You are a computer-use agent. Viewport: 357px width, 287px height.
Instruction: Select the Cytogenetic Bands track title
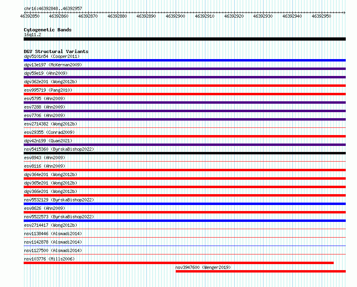(x=48, y=30)
